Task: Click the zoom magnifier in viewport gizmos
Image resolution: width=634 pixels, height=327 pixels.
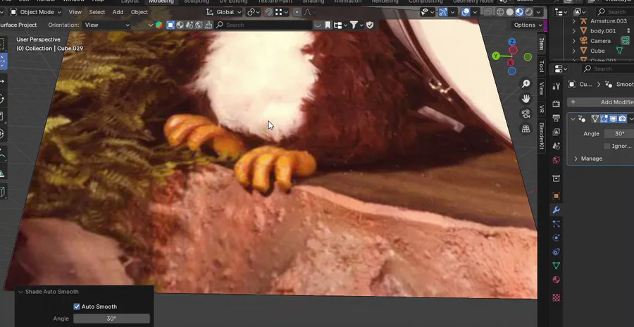Action: (526, 84)
